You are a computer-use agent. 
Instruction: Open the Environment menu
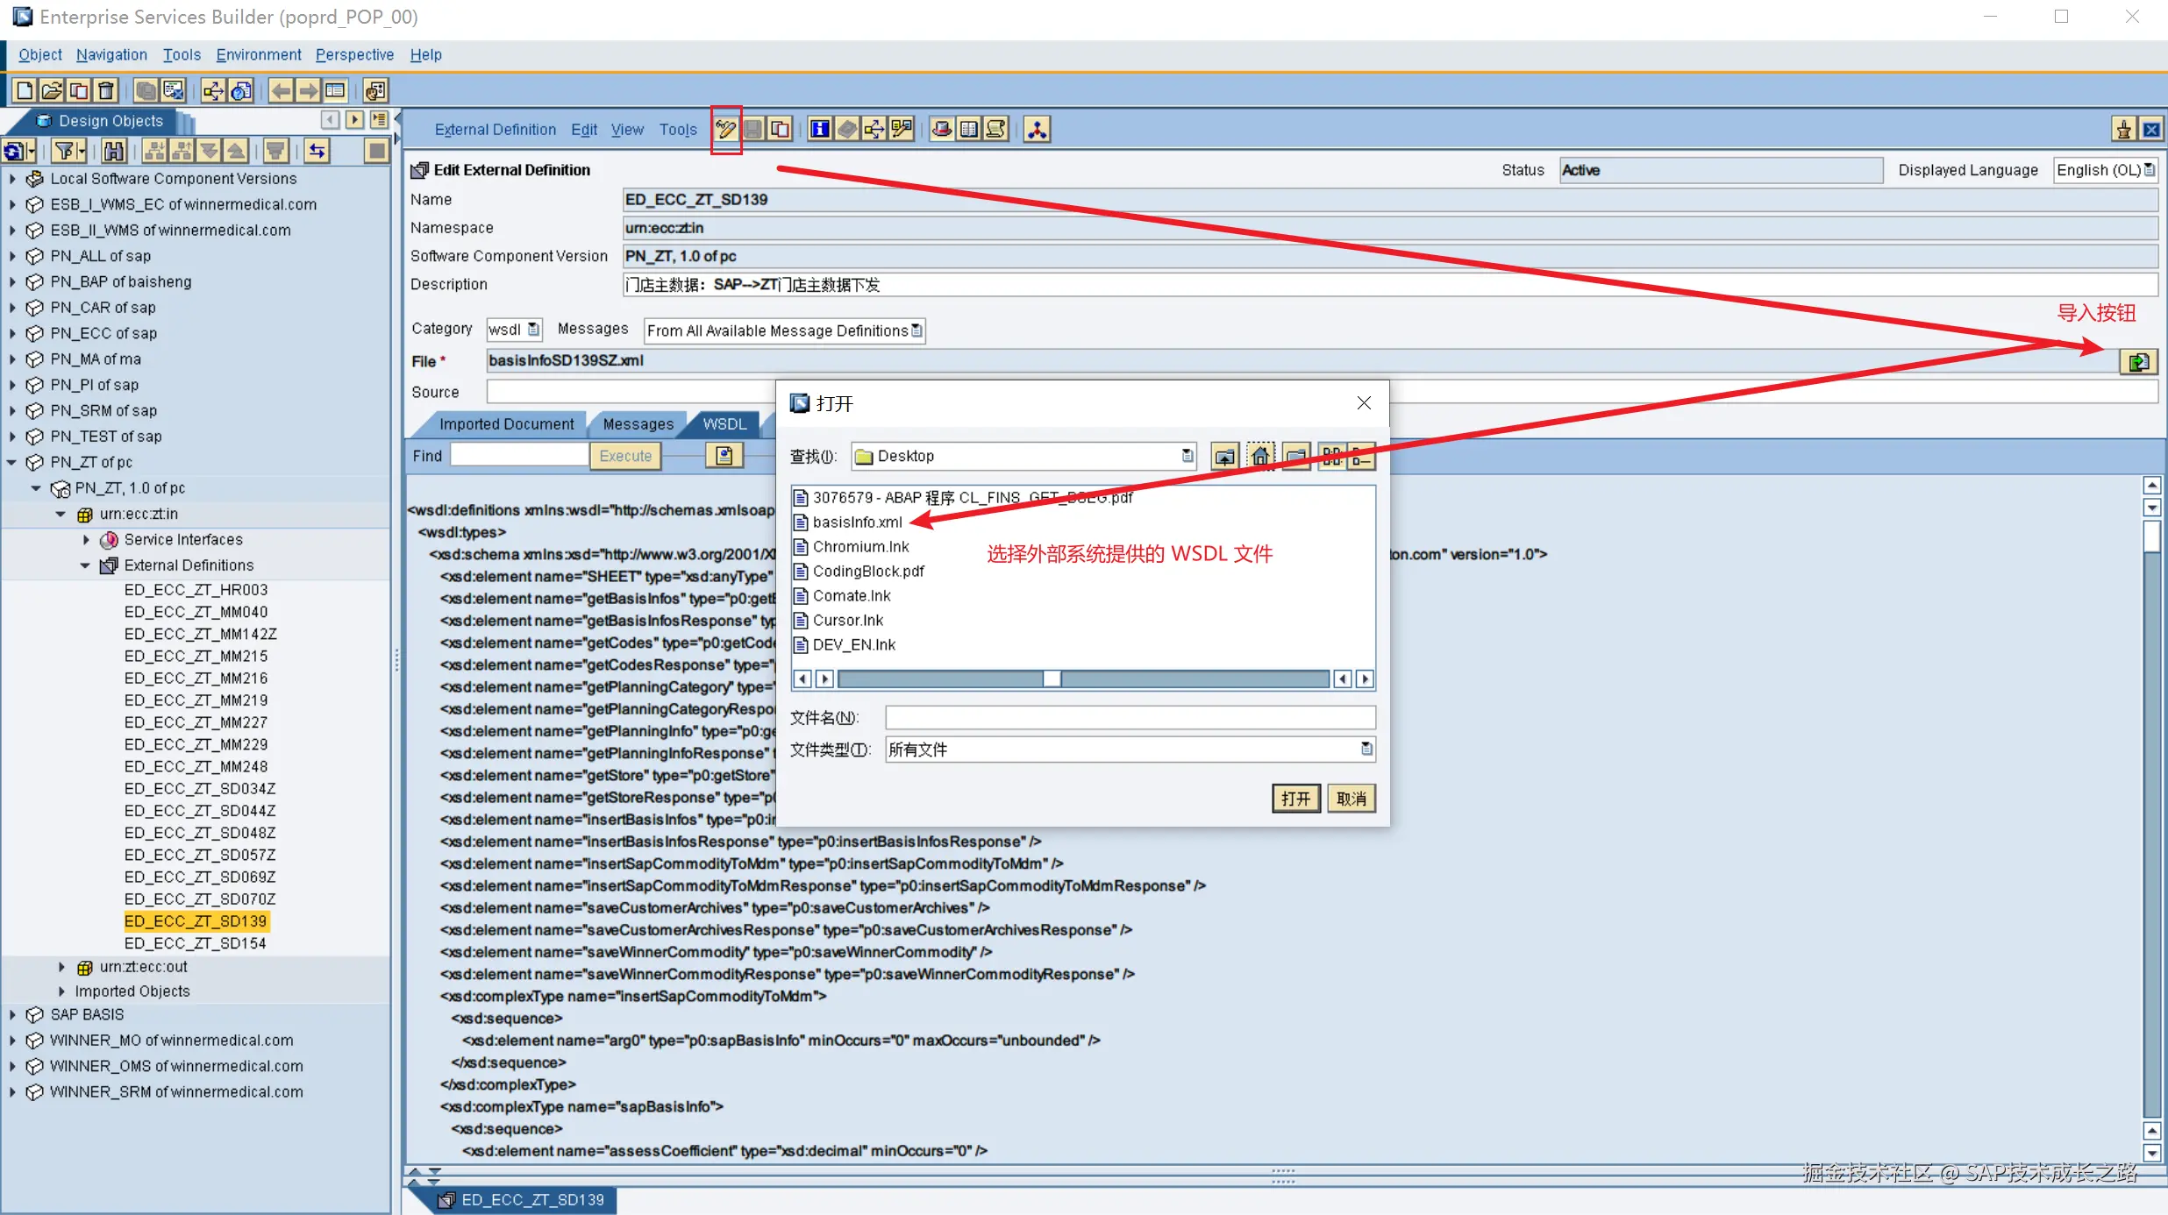click(x=258, y=54)
